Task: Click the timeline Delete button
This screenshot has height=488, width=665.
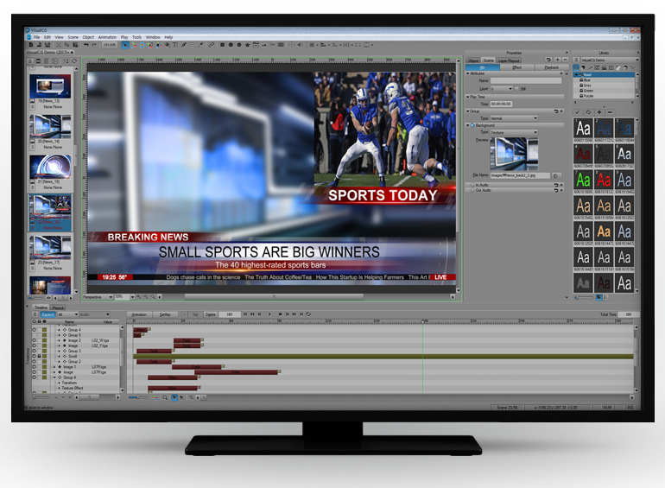Action: [x=211, y=314]
